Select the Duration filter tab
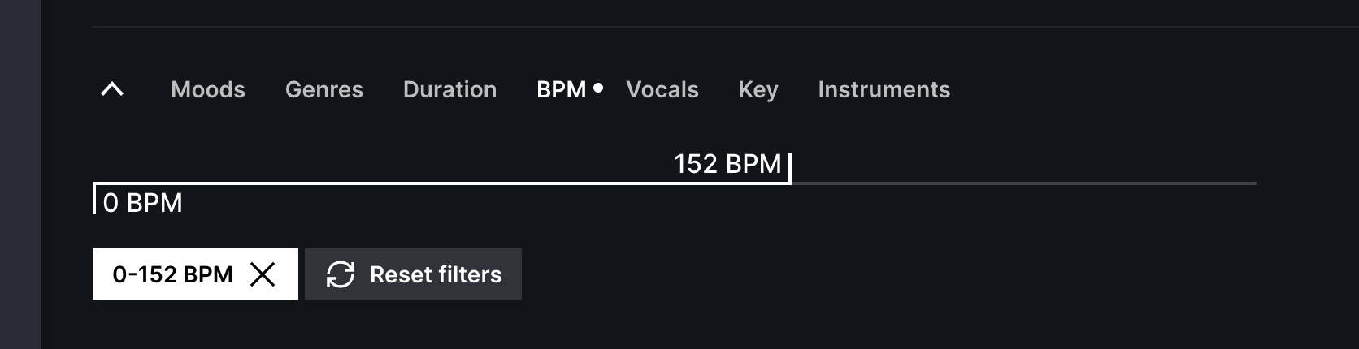This screenshot has height=349, width=1359. click(x=449, y=89)
